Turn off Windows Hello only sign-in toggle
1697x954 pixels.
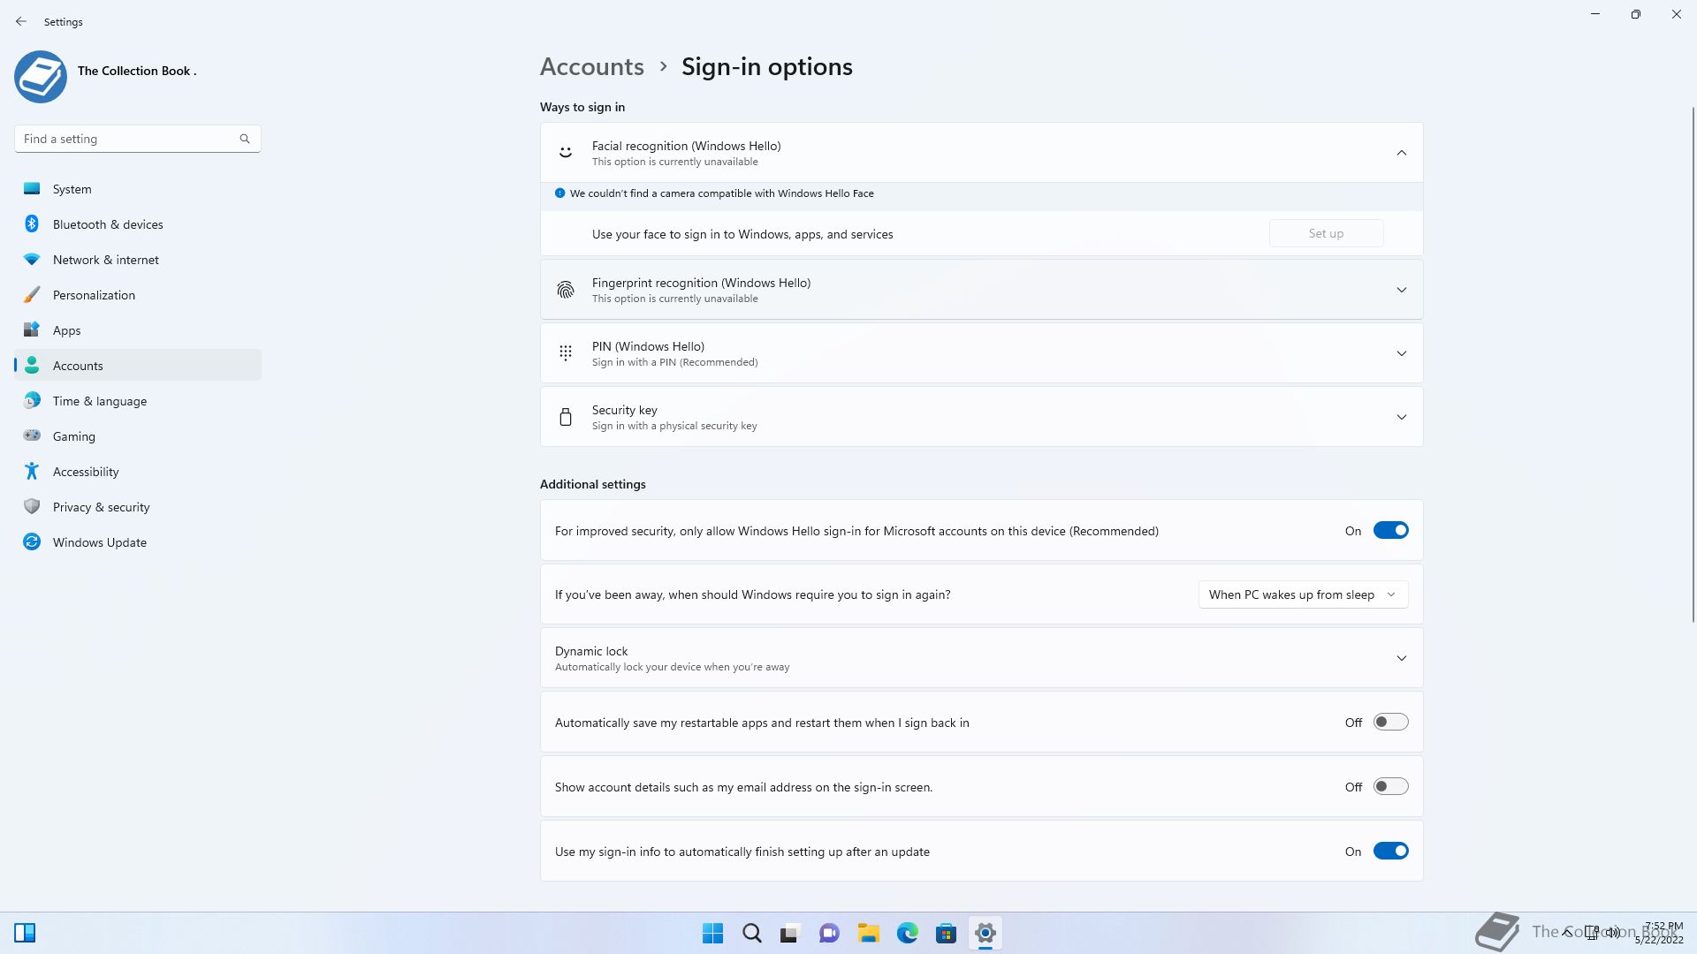1390,530
